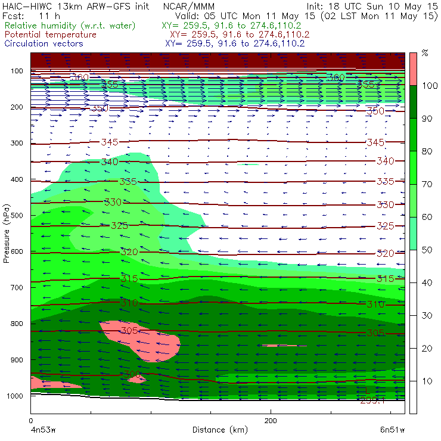The width and height of the screenshot is (441, 441).
Task: Click the '300' potential temperature contour label
Action: 132,374
